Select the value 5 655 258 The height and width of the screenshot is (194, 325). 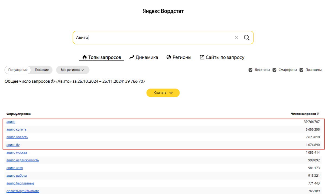pyautogui.click(x=313, y=129)
